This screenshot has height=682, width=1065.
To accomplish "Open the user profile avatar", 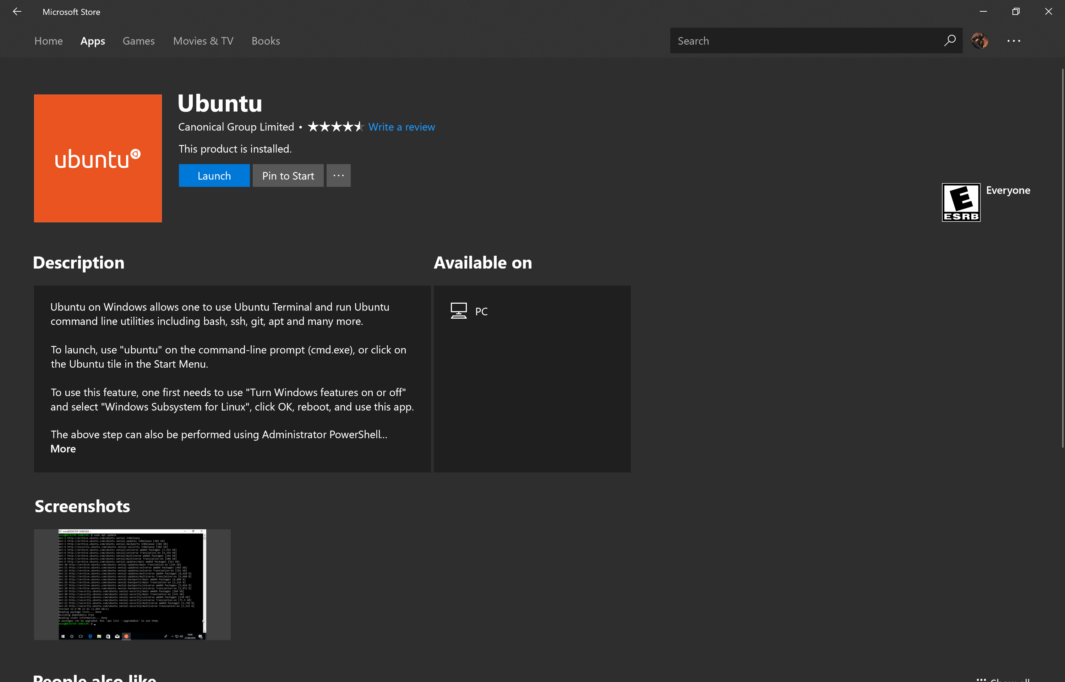I will pos(979,41).
